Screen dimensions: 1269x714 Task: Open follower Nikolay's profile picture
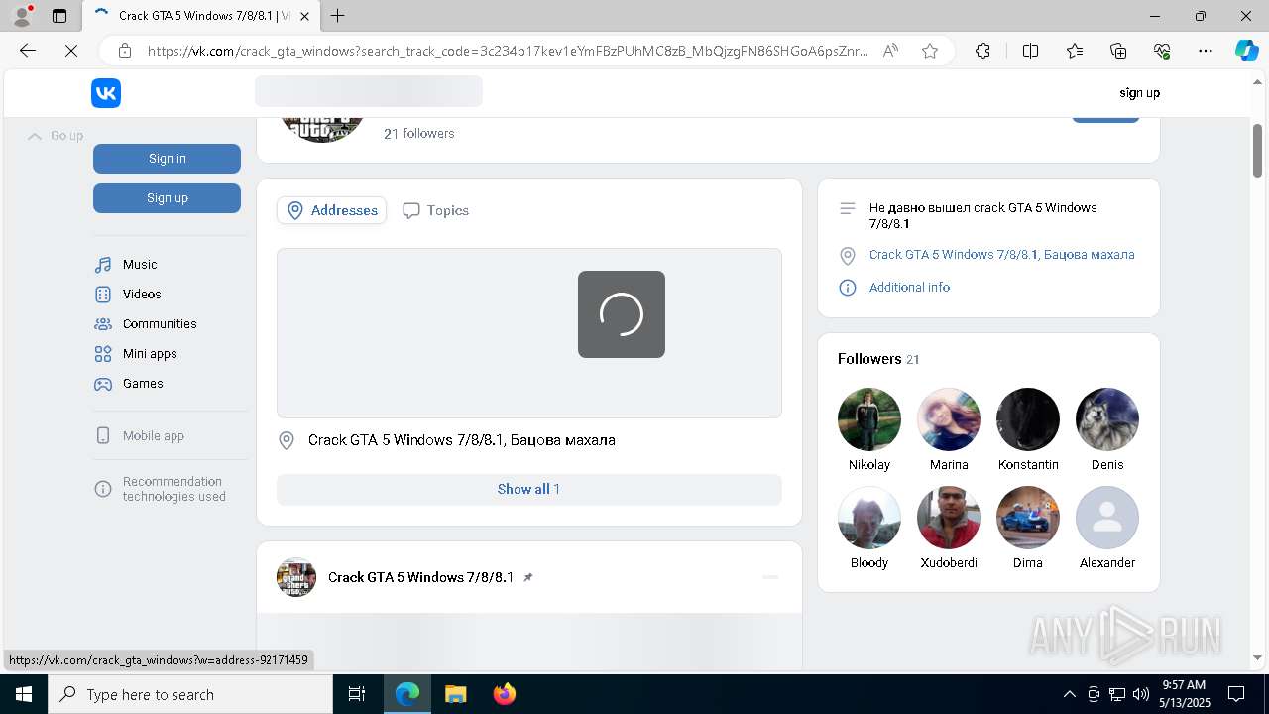click(869, 419)
